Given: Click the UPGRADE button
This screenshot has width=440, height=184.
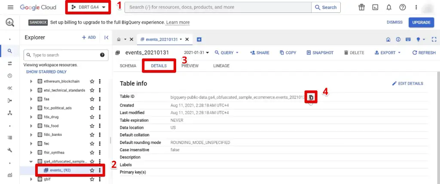Looking at the screenshot, I should click(421, 22).
